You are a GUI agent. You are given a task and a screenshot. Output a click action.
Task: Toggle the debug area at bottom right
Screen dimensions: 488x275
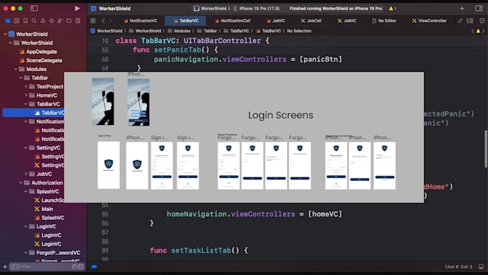pos(481,266)
